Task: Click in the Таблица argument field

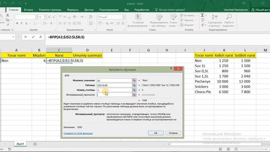Action: coord(114,85)
